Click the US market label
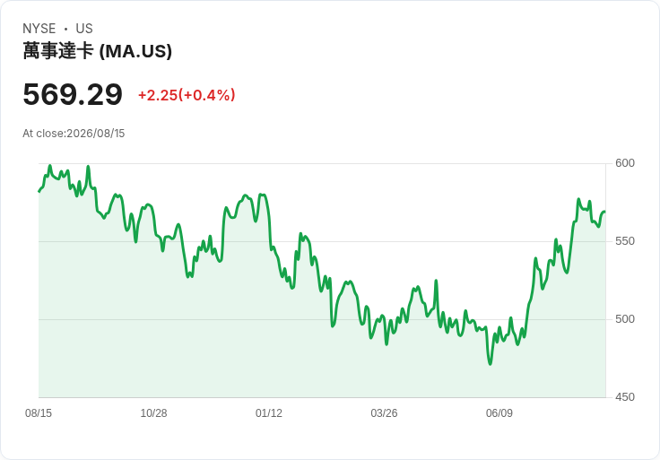Image resolution: width=660 pixels, height=460 pixels. [x=84, y=29]
